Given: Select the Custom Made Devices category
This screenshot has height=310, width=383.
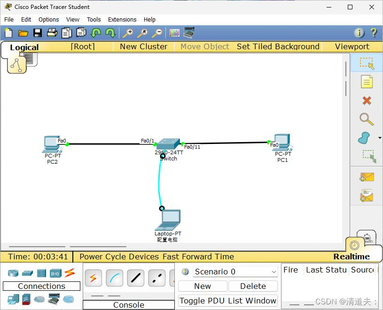Looking at the screenshot, I should [54, 299].
